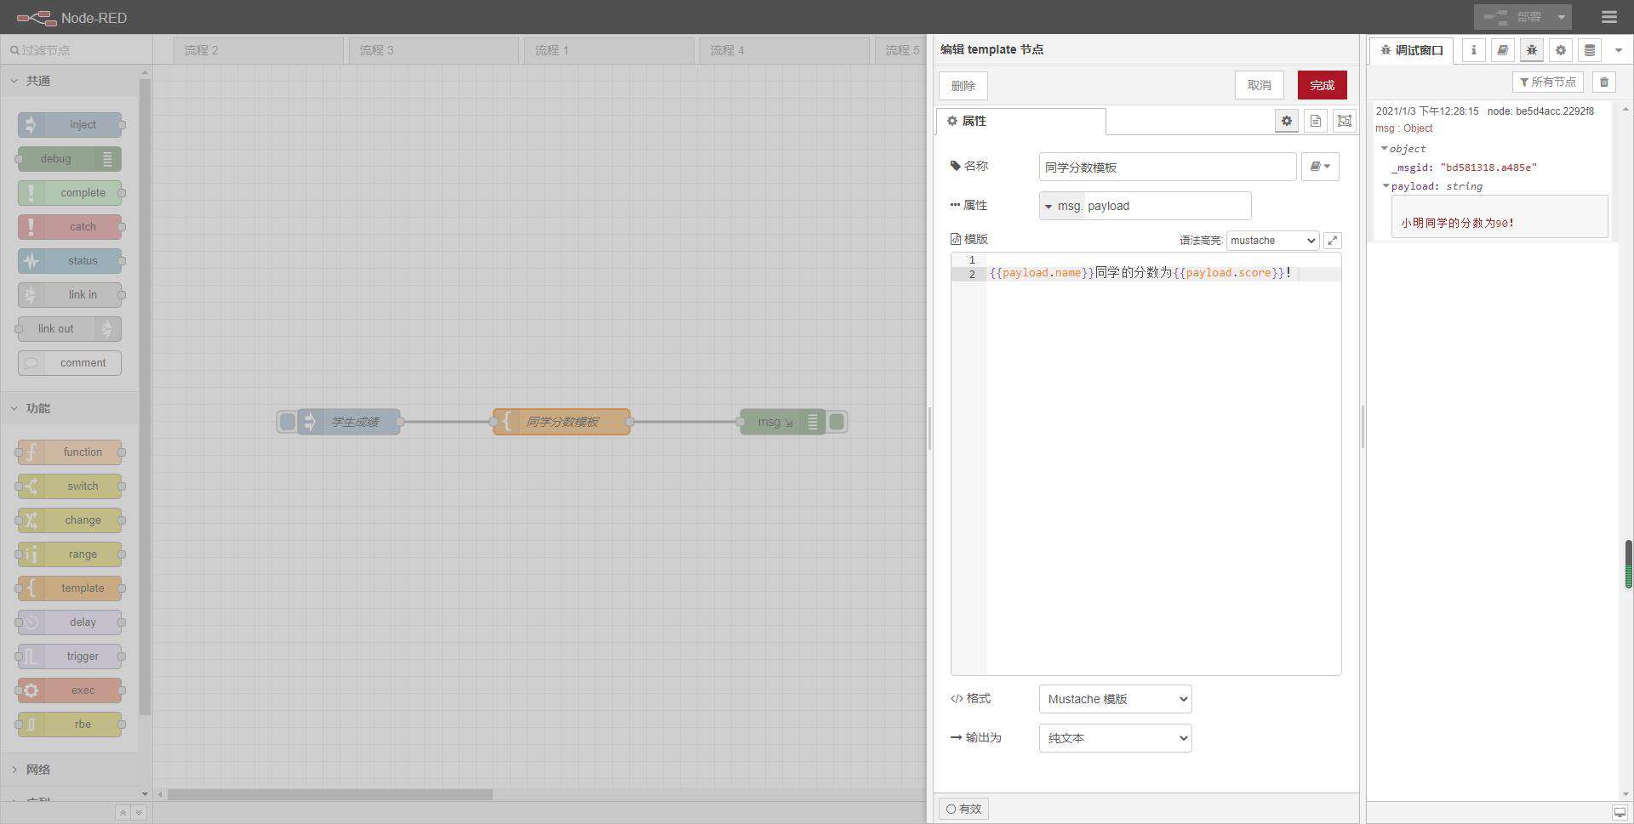Screen dimensions: 1634x824
Task: Select the change node in palette
Action: [x=70, y=520]
